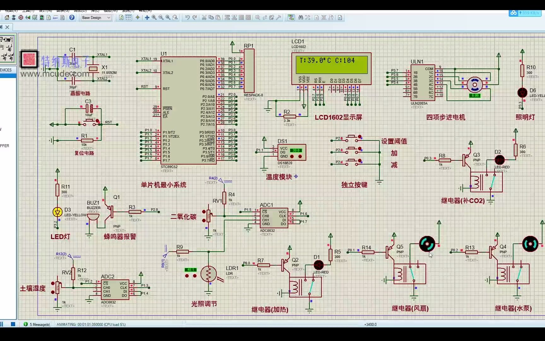
Task: Click the Exit to Parent Sheet icon
Action: 331,18
